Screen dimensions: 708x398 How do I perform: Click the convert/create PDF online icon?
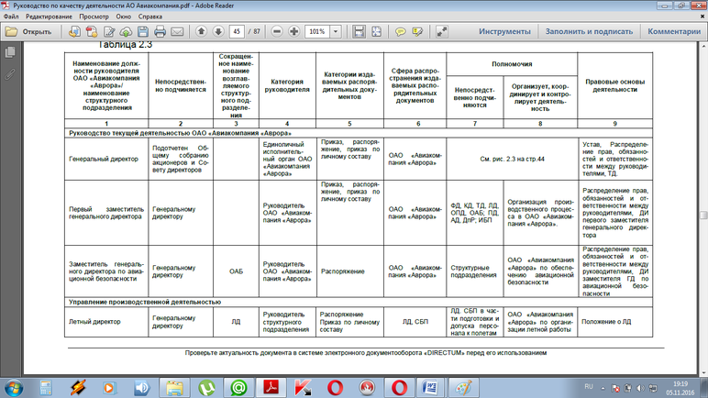74,31
